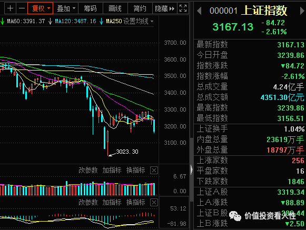Open the 叠加 dropdown
306x230 pixels.
(x=65, y=8)
